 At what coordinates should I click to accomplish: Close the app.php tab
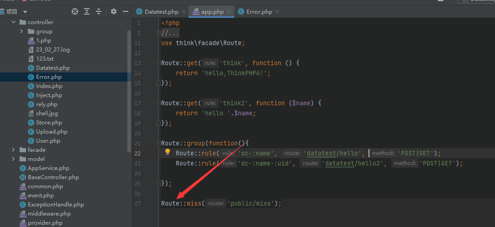[x=229, y=12]
